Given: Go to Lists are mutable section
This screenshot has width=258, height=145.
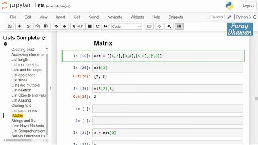Looking at the screenshot, I should click(x=25, y=85).
